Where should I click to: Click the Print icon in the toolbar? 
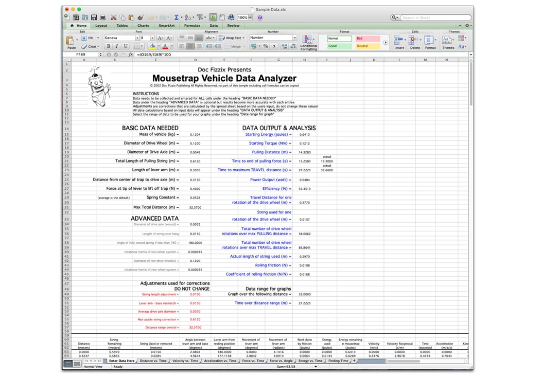click(x=103, y=17)
